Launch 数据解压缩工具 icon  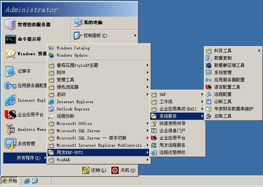[x=209, y=65]
